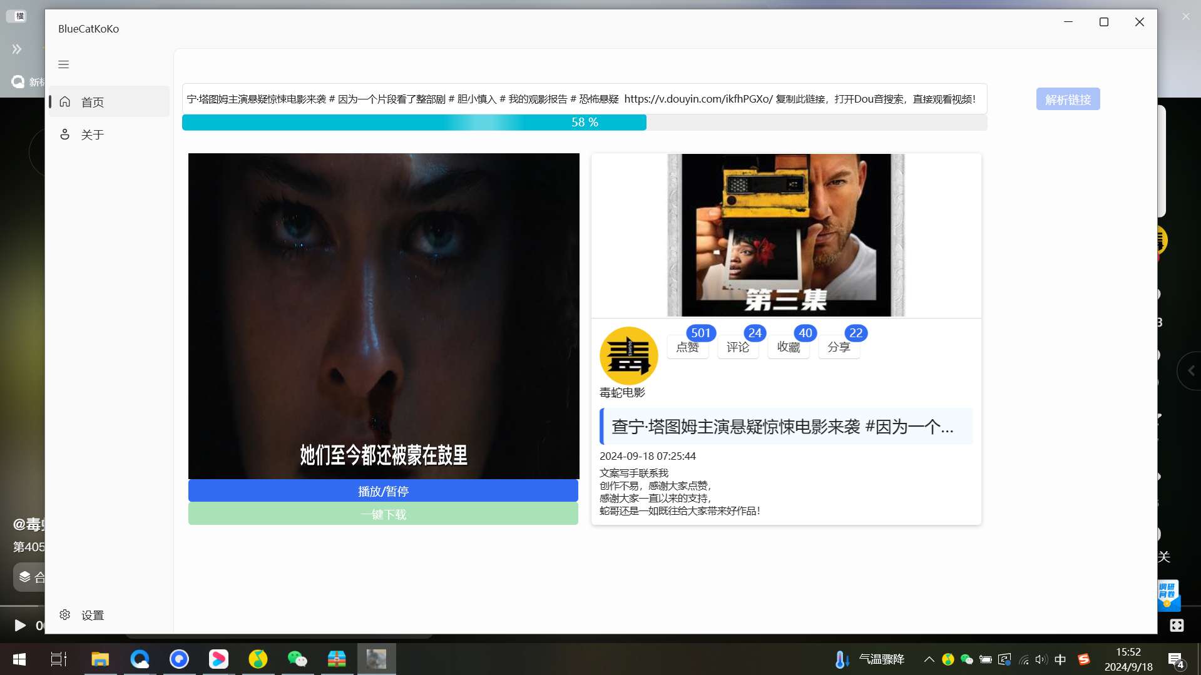This screenshot has height=675, width=1201.
Task: Click the text 文案写手联系我
Action: [x=634, y=473]
